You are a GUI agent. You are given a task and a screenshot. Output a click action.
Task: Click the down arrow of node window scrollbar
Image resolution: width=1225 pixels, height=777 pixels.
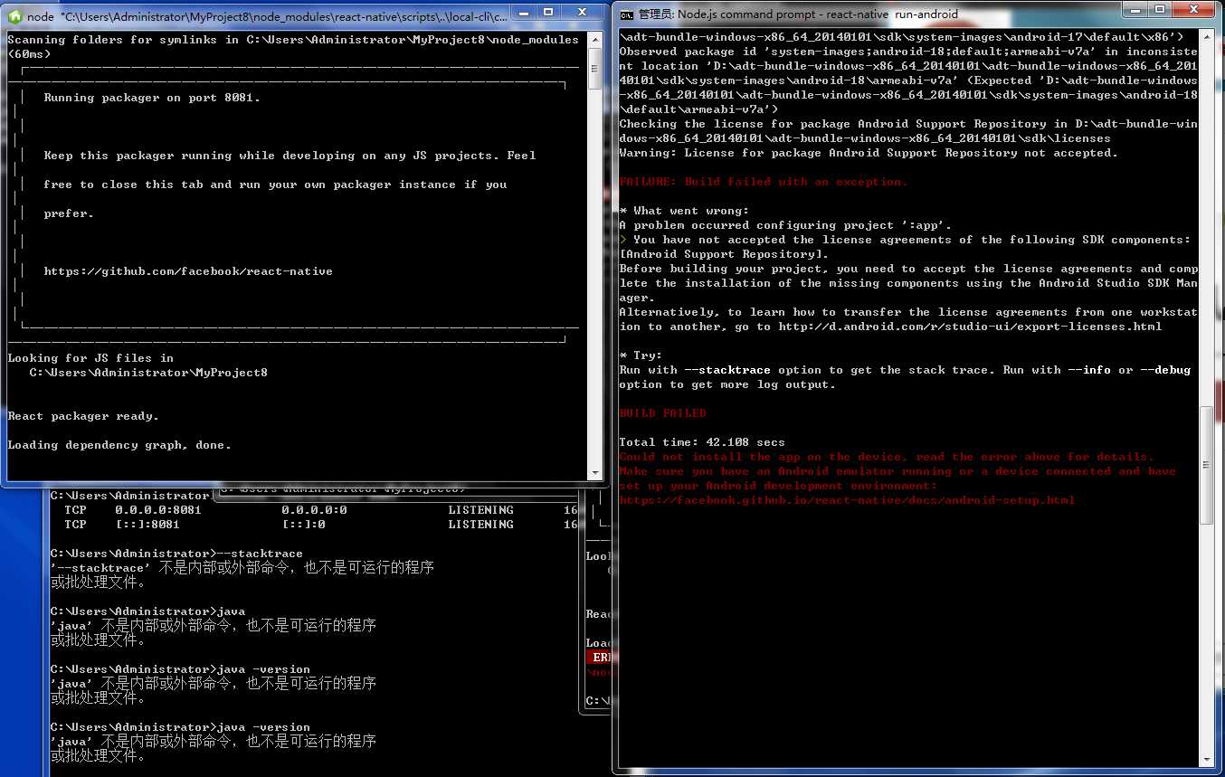pos(594,473)
